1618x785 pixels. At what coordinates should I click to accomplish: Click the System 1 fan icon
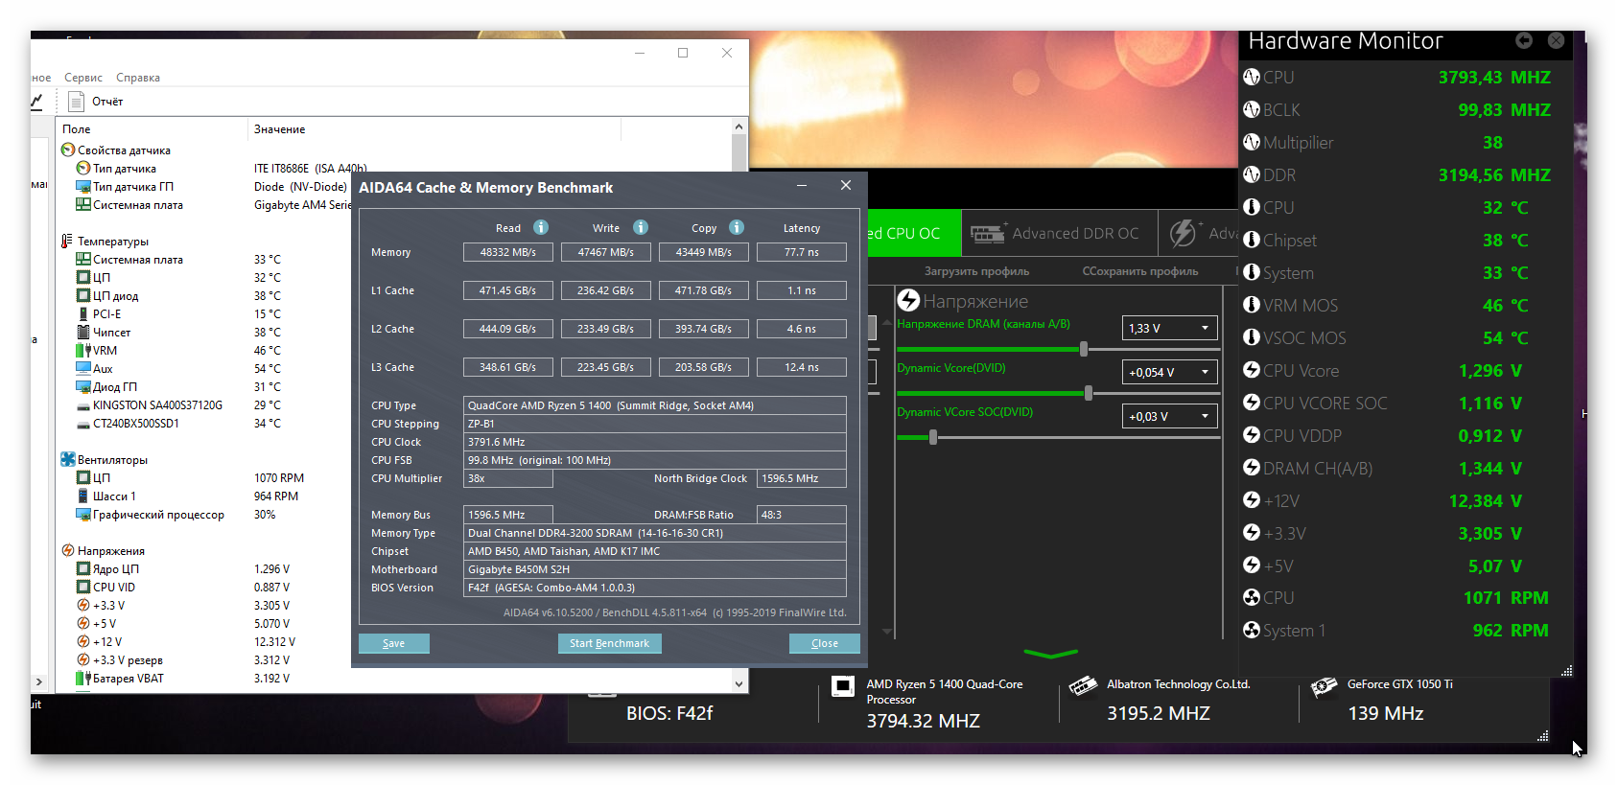[1252, 630]
